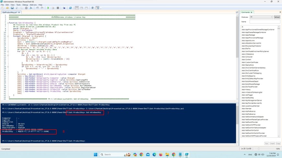This screenshot has height=158, width=282.
Task: Undo the last edit
Action: [37, 8]
